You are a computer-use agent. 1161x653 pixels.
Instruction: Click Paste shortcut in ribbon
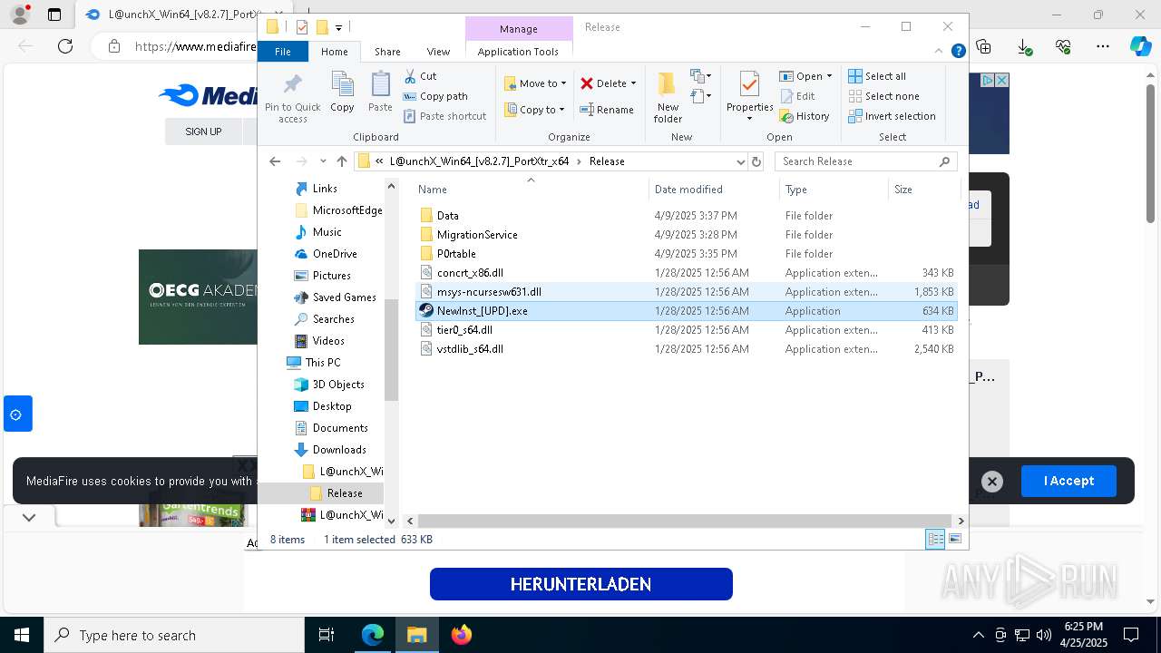[444, 116]
